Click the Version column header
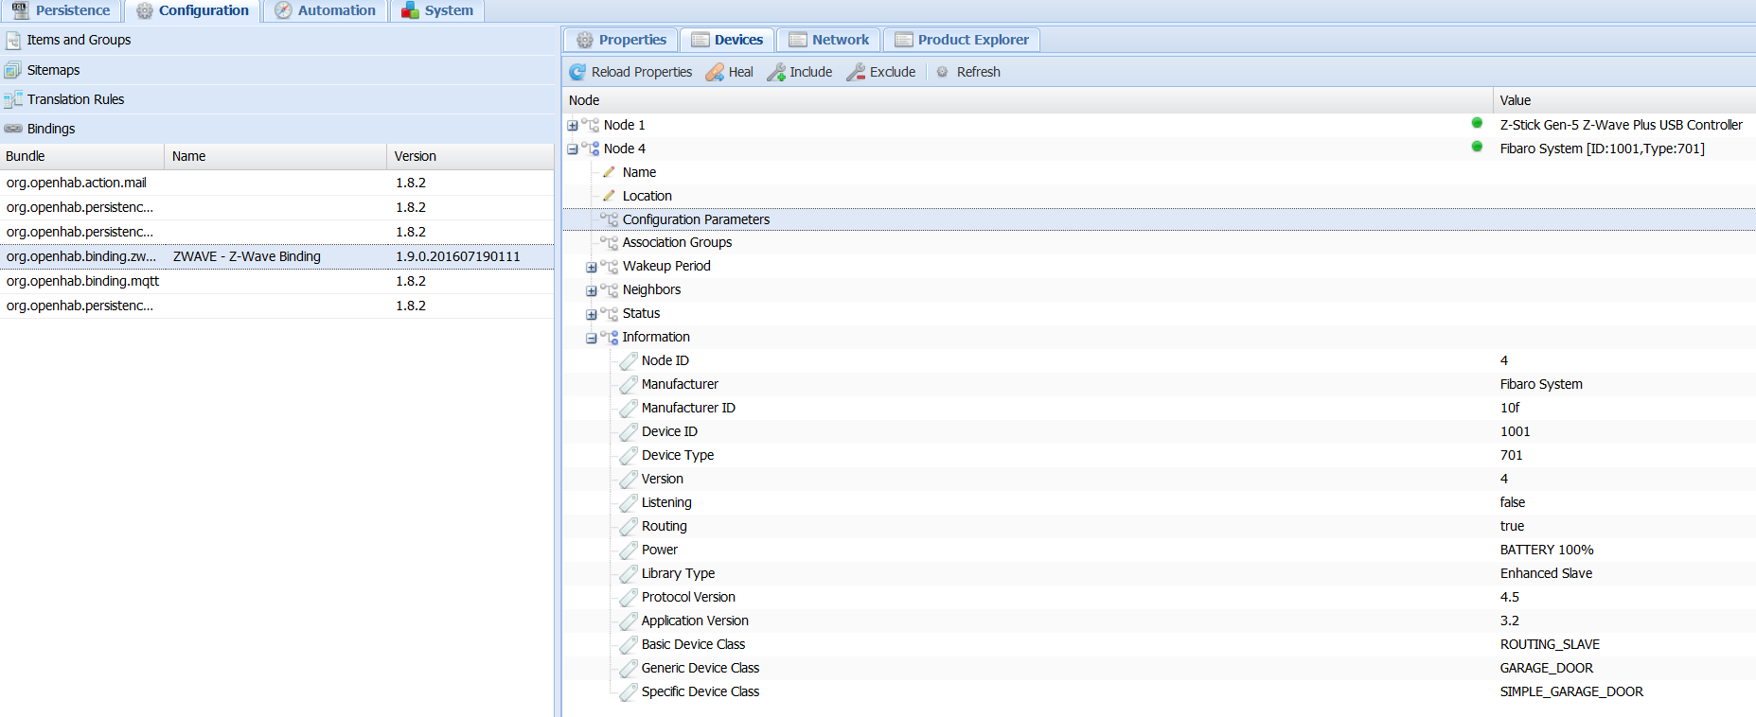Viewport: 1756px width, 717px height. [x=416, y=156]
